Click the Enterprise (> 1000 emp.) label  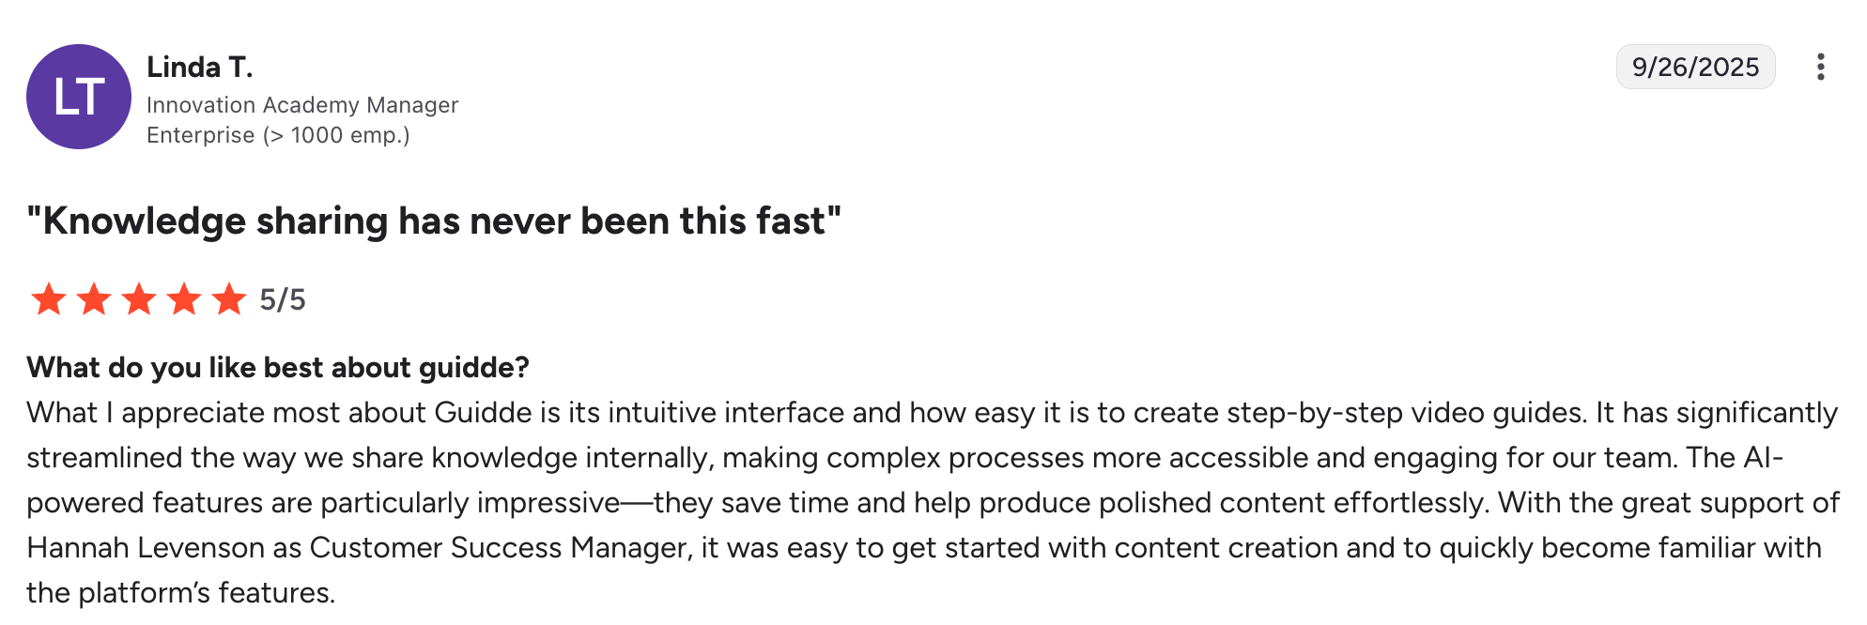pos(278,135)
